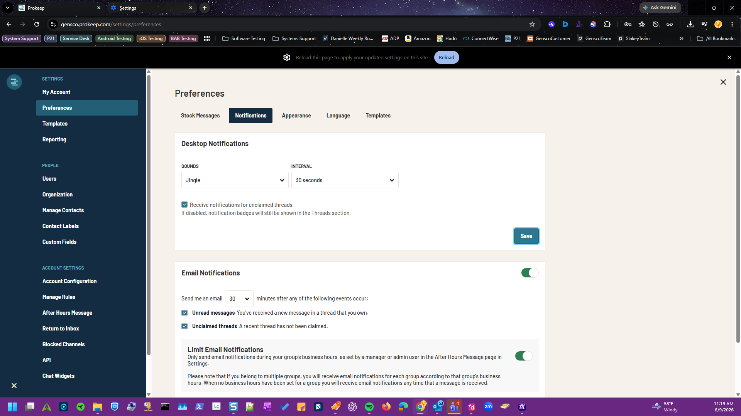This screenshot has height=416, width=741.
Task: Open Reporting in the sidebar
Action: (x=87, y=139)
